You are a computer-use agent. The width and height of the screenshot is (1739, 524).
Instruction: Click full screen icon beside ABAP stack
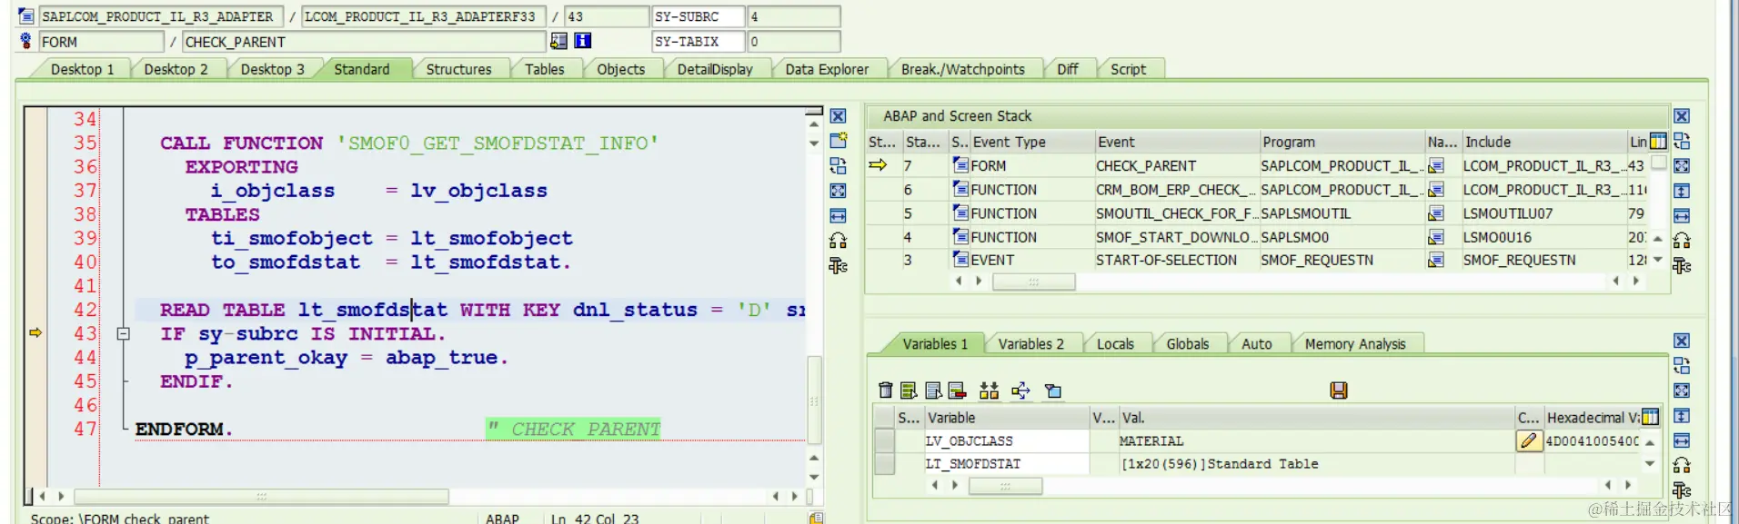(x=1682, y=165)
